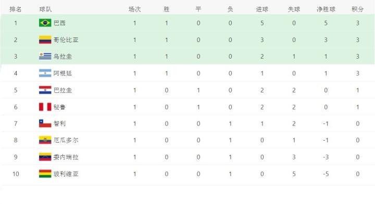Click the Colombia flag icon
375x204 pixels.
pyautogui.click(x=45, y=40)
